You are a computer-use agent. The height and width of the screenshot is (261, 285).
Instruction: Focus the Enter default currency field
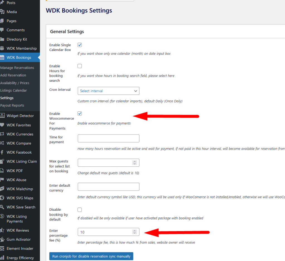pos(109,187)
